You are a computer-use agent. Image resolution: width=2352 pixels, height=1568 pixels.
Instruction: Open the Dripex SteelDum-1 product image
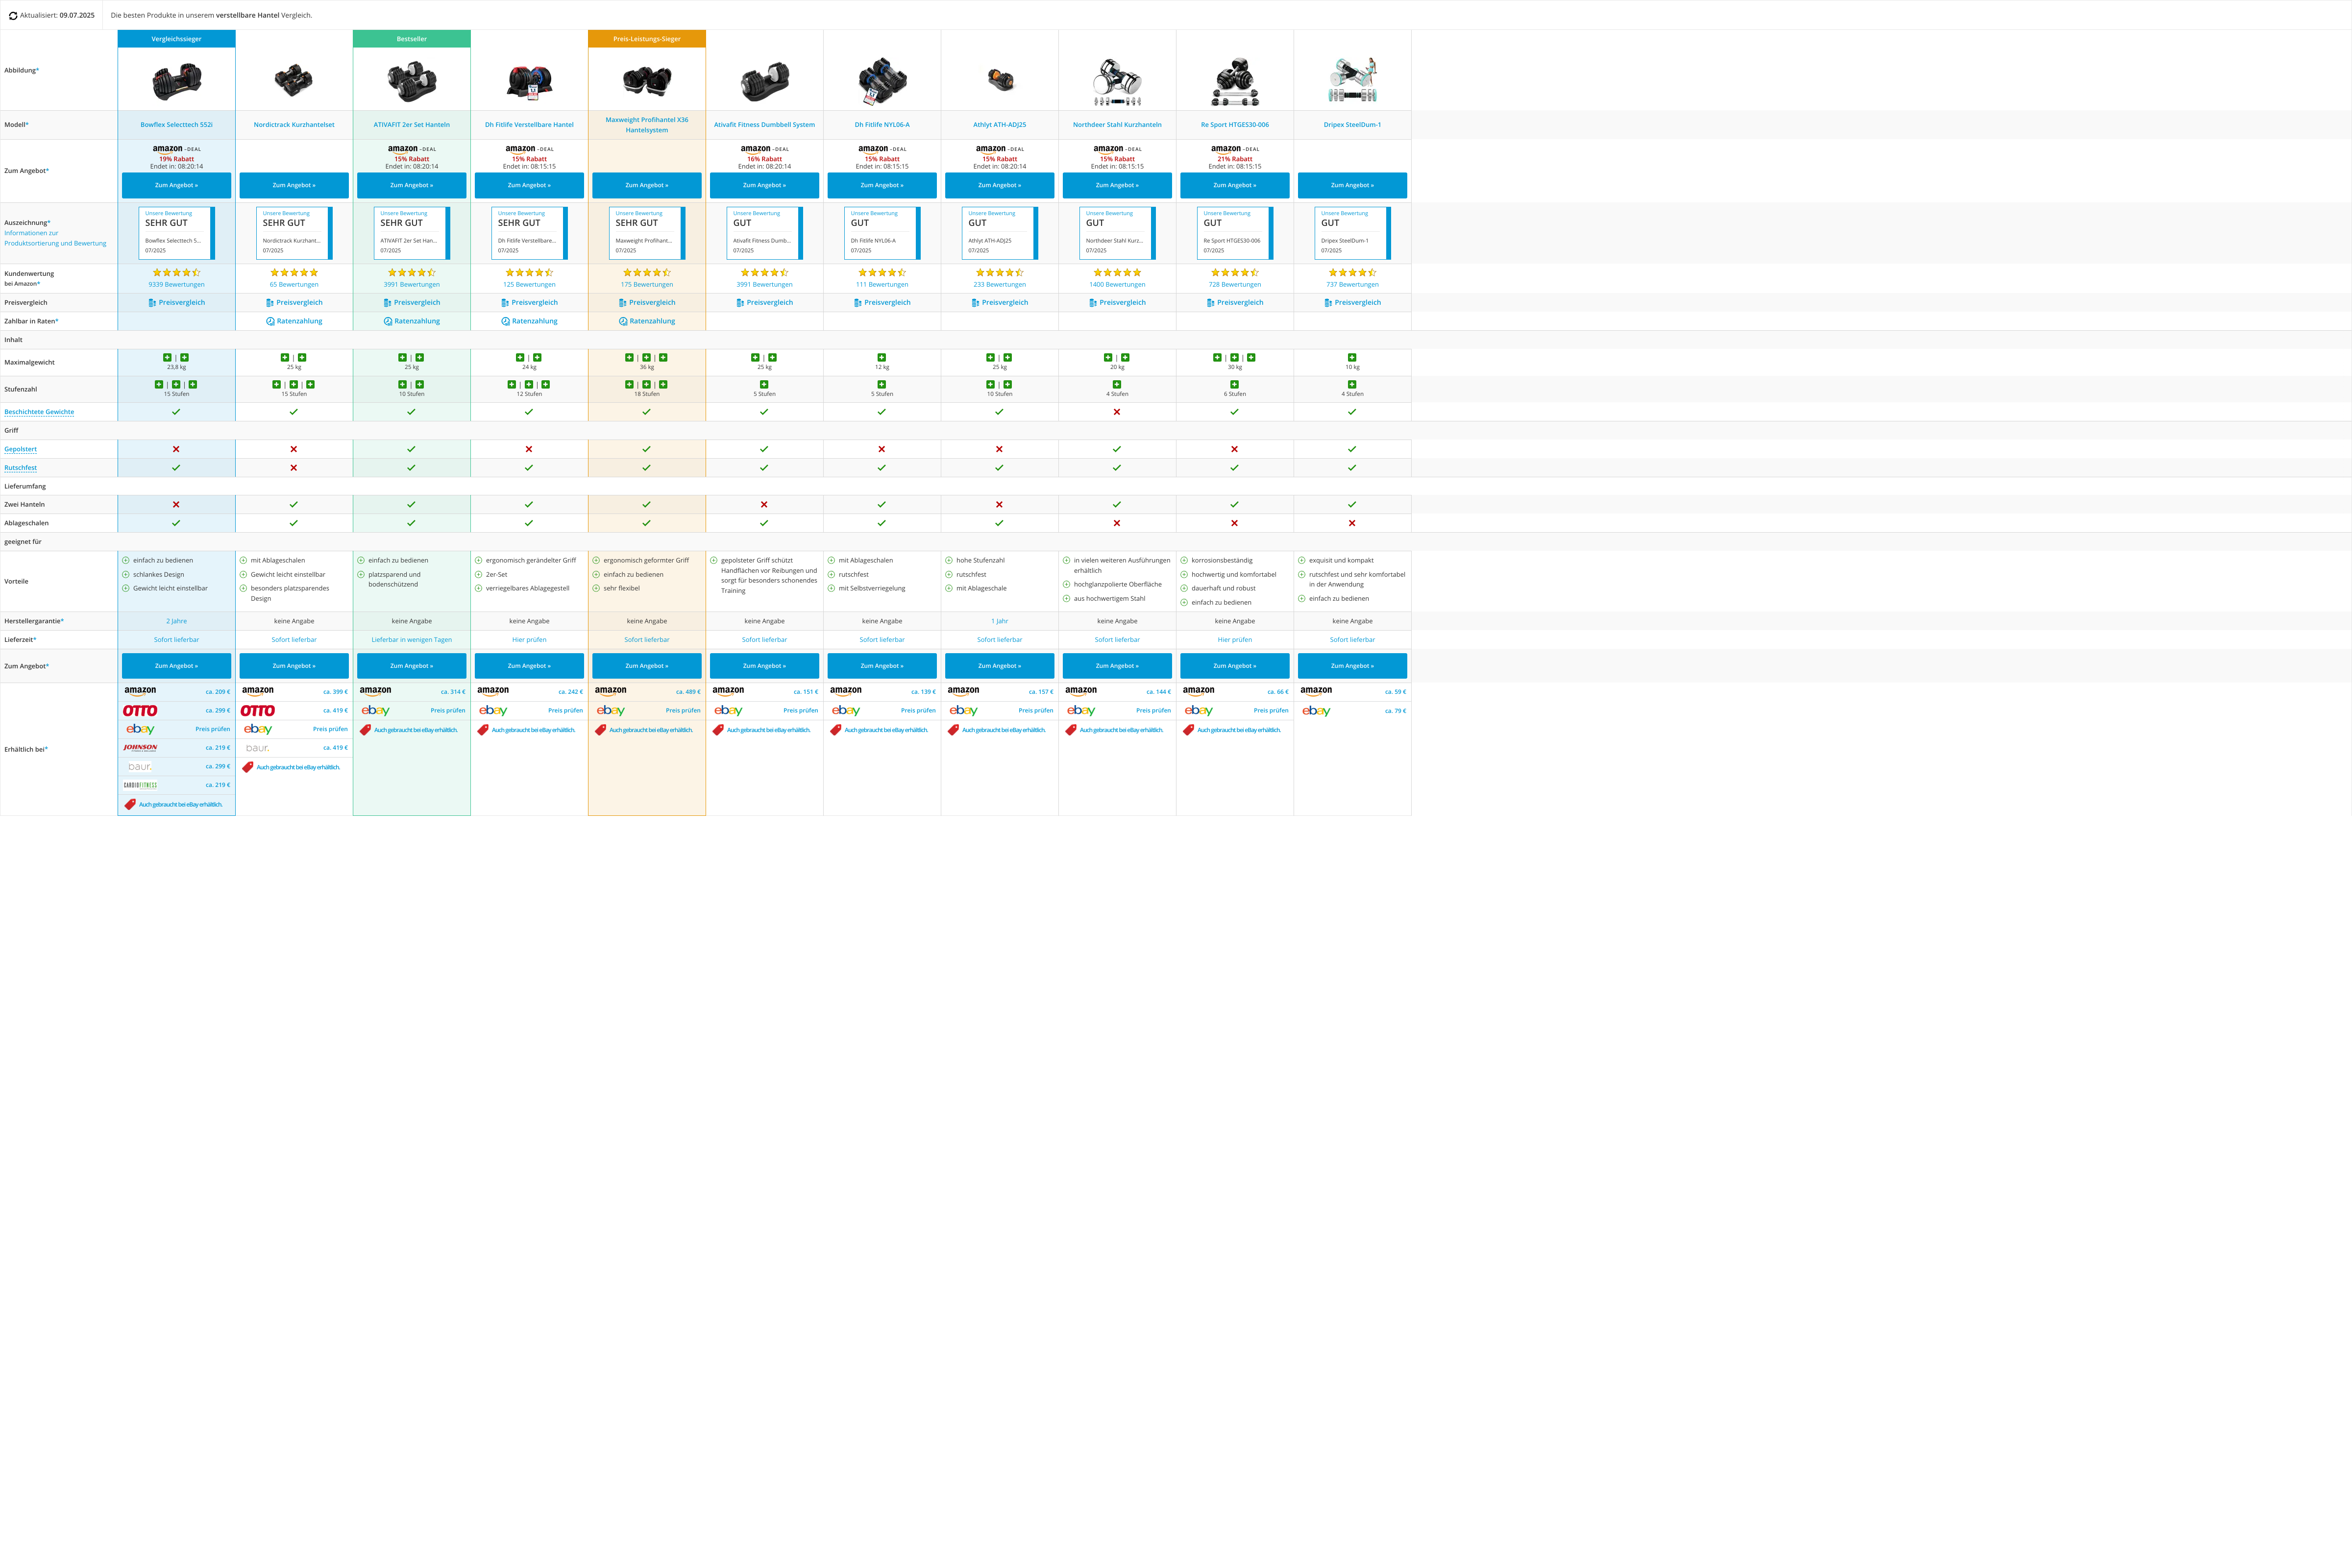[1353, 80]
